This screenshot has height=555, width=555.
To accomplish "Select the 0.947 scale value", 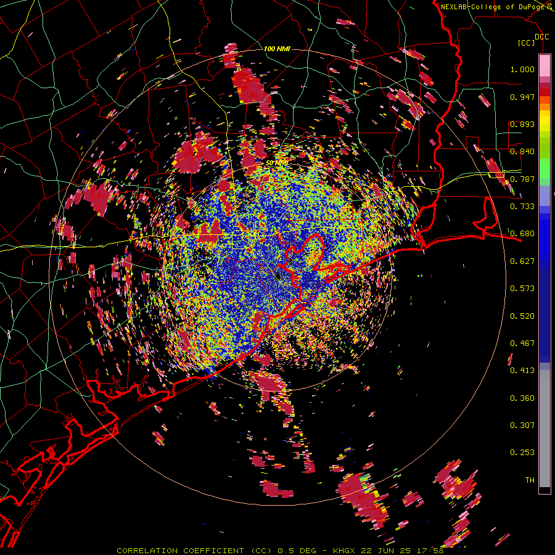I will pyautogui.click(x=522, y=97).
